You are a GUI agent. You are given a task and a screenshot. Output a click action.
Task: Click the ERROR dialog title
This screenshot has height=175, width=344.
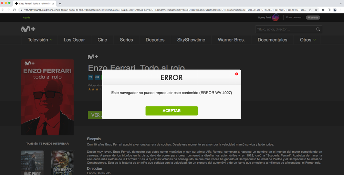coord(171,78)
